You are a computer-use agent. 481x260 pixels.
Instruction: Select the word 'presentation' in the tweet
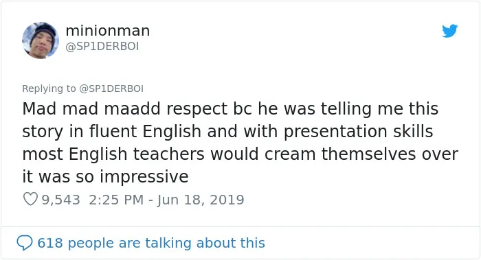coord(335,132)
